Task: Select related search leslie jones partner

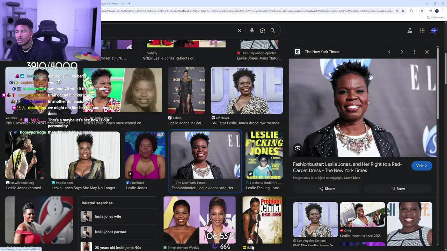Action: 118,232
